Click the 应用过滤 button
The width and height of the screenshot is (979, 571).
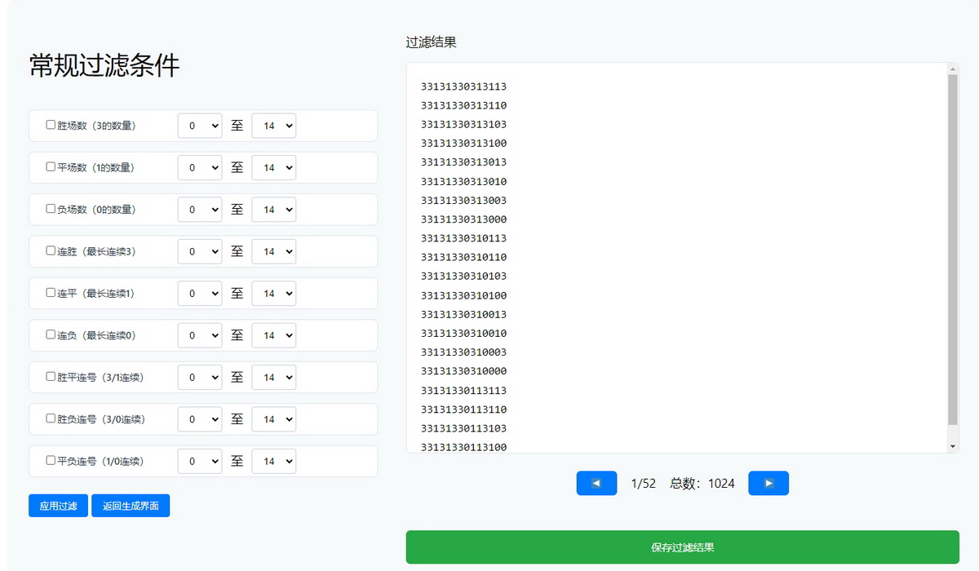point(58,506)
